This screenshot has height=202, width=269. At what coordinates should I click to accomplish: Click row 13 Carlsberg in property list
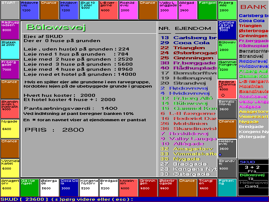pos(188,38)
